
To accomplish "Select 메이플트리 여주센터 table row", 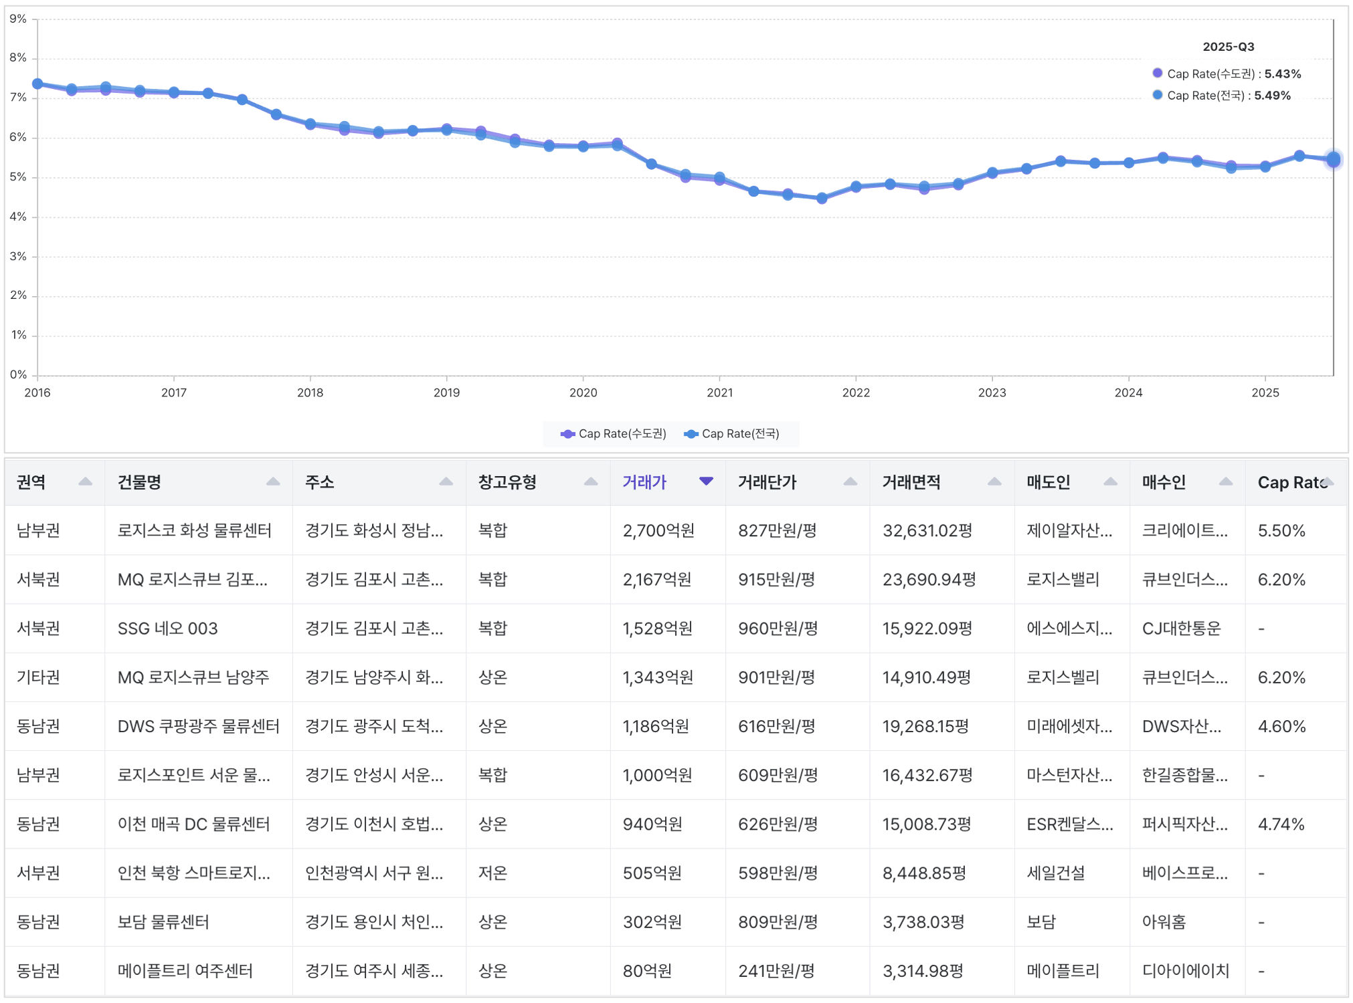I will pos(185,971).
